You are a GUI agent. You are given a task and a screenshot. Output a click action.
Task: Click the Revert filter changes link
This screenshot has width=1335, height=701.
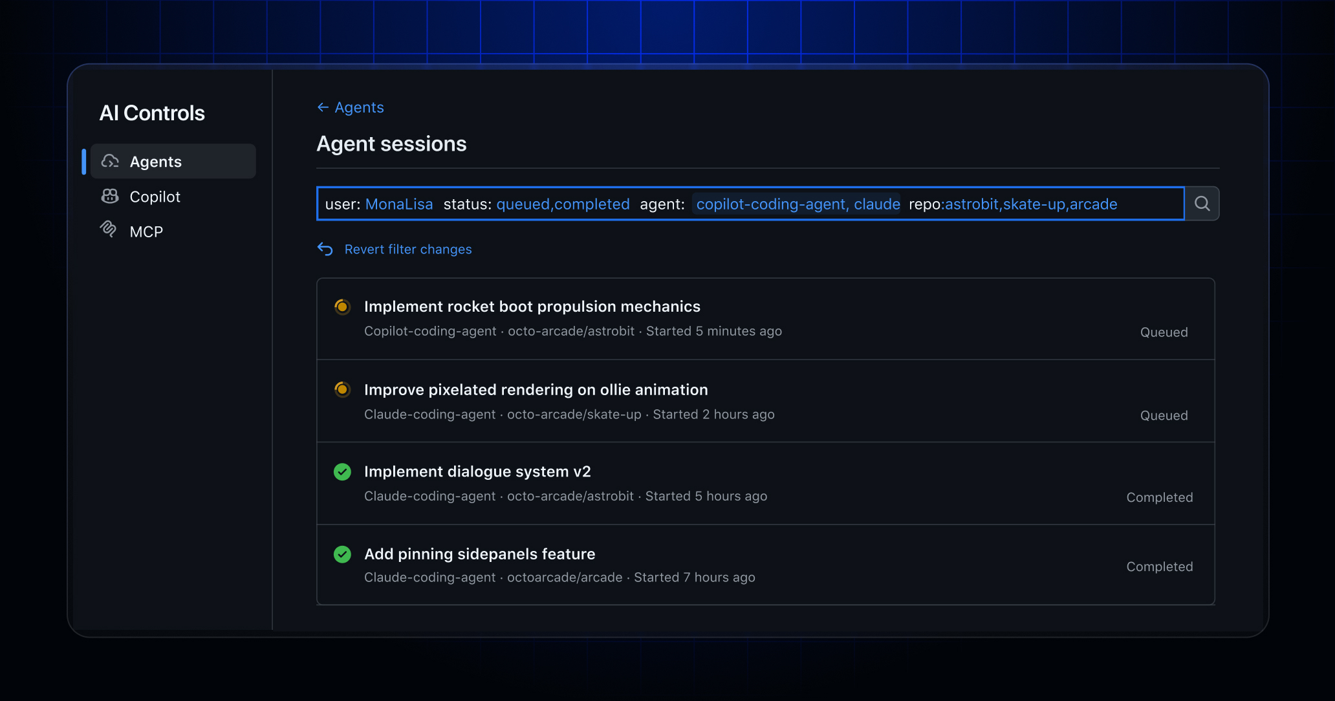[407, 249]
